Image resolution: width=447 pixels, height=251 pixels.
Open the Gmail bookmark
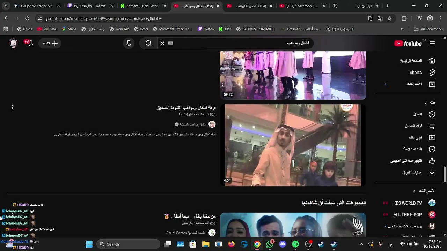pyautogui.click(x=24, y=29)
